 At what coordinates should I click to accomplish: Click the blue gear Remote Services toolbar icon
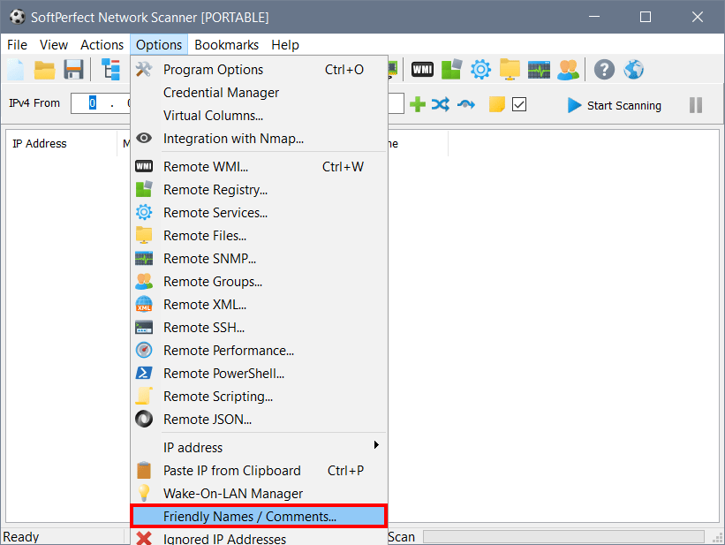[481, 70]
